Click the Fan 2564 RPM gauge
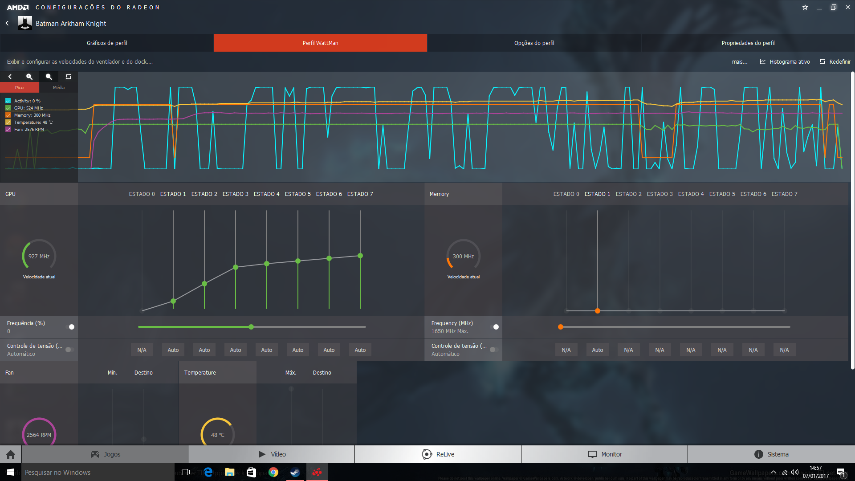Screen dimensions: 855x481 click(39, 432)
